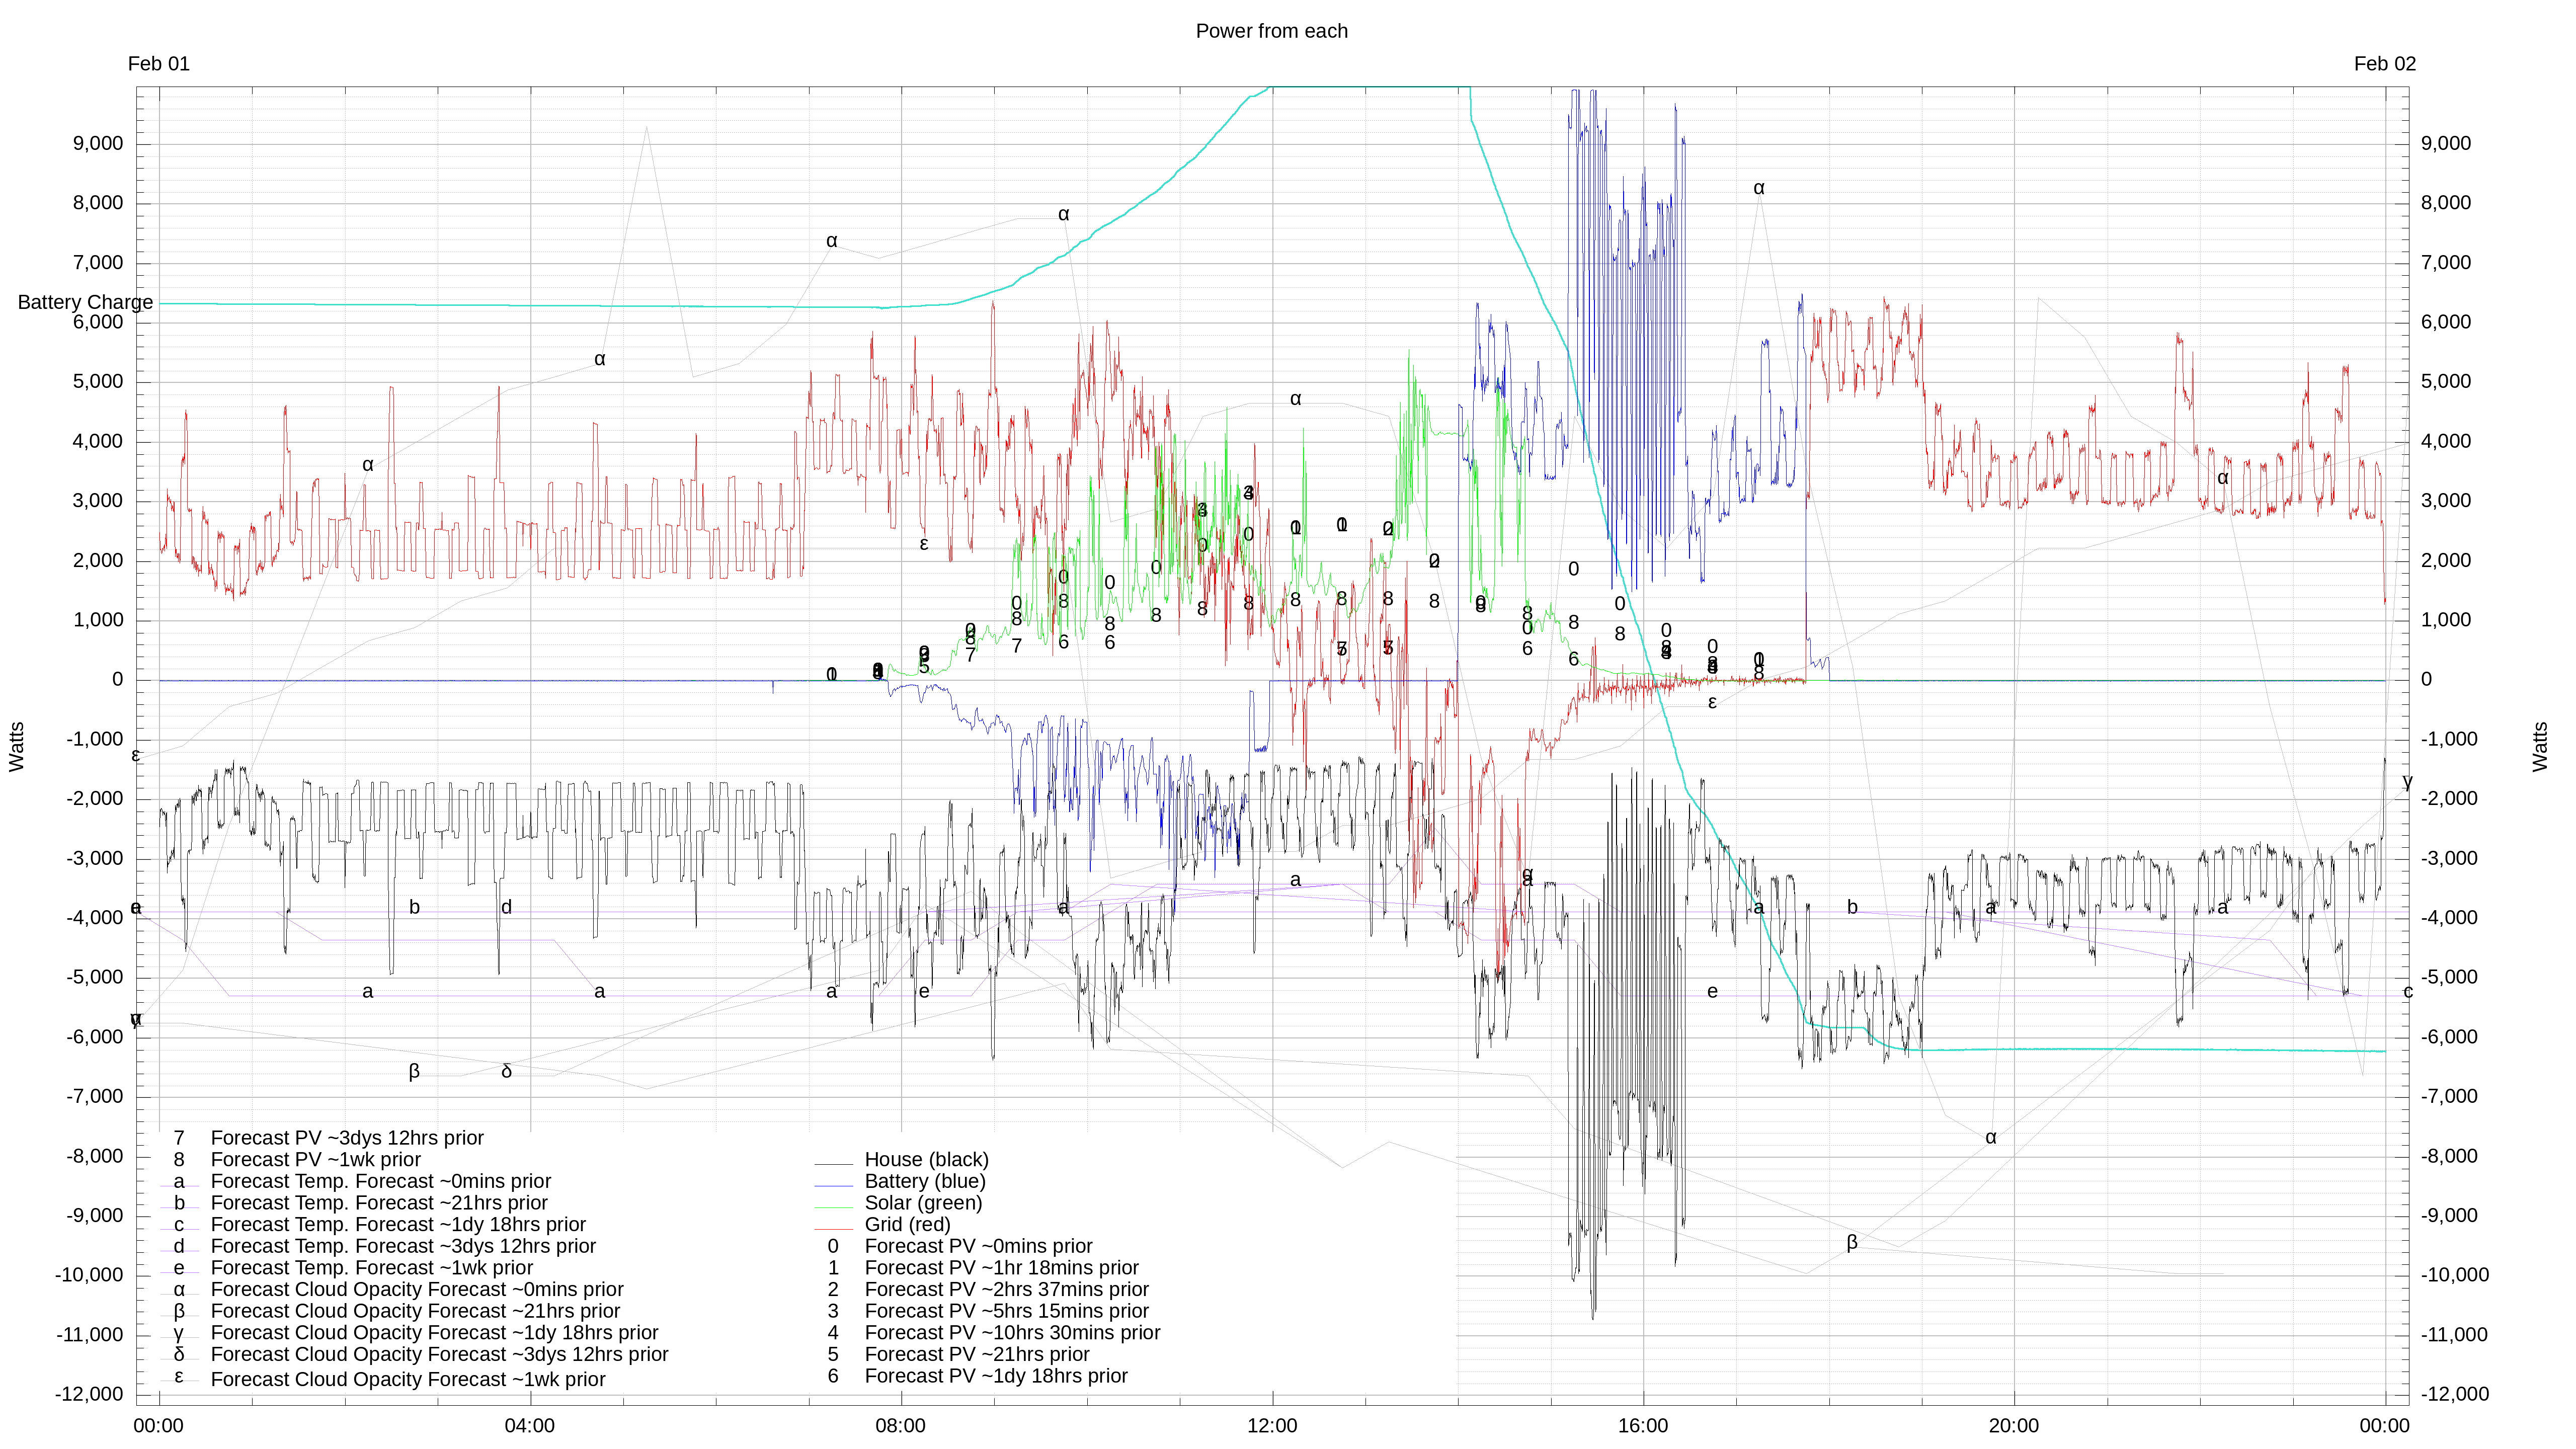2576x1449 pixels.
Task: Click the '04:00' x-axis tick label
Action: (x=529, y=1426)
